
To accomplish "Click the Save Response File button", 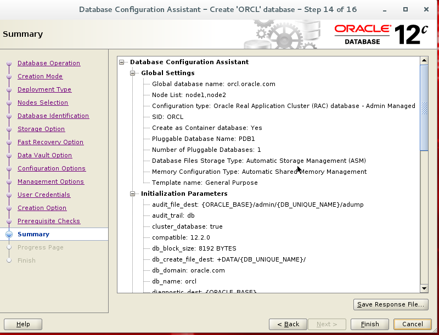I will pos(391,304).
